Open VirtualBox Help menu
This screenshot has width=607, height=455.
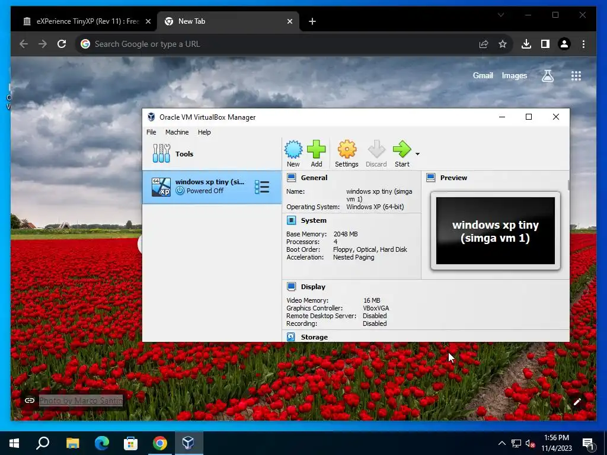point(204,132)
